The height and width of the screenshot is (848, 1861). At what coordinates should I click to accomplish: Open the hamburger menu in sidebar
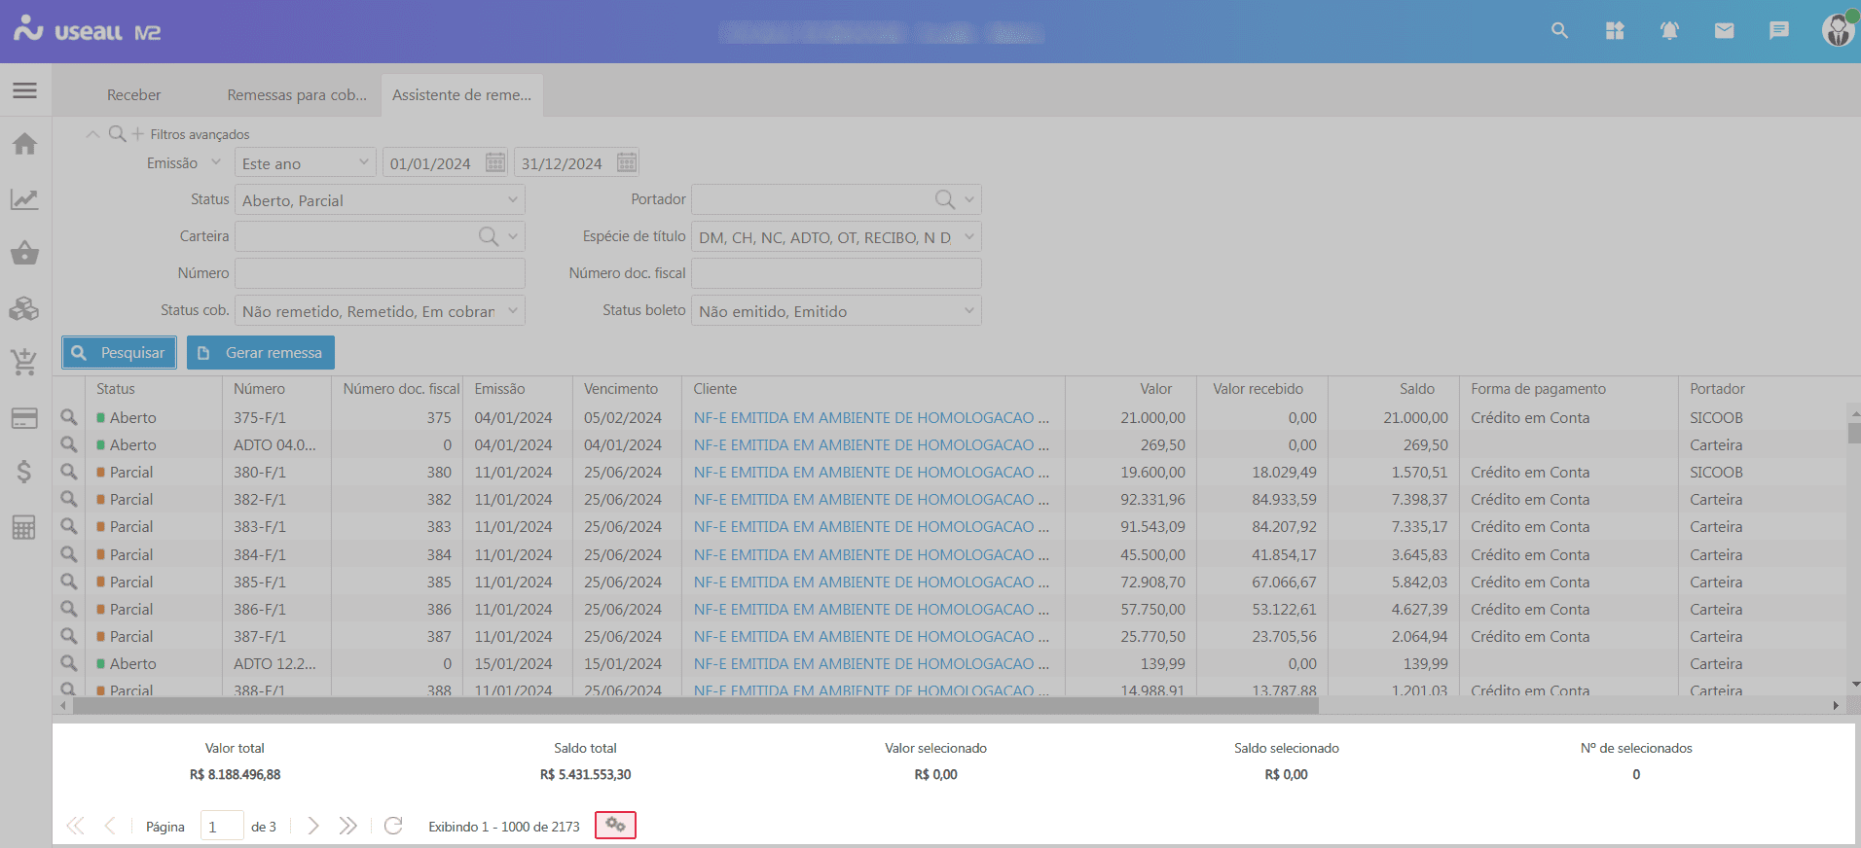tap(24, 90)
